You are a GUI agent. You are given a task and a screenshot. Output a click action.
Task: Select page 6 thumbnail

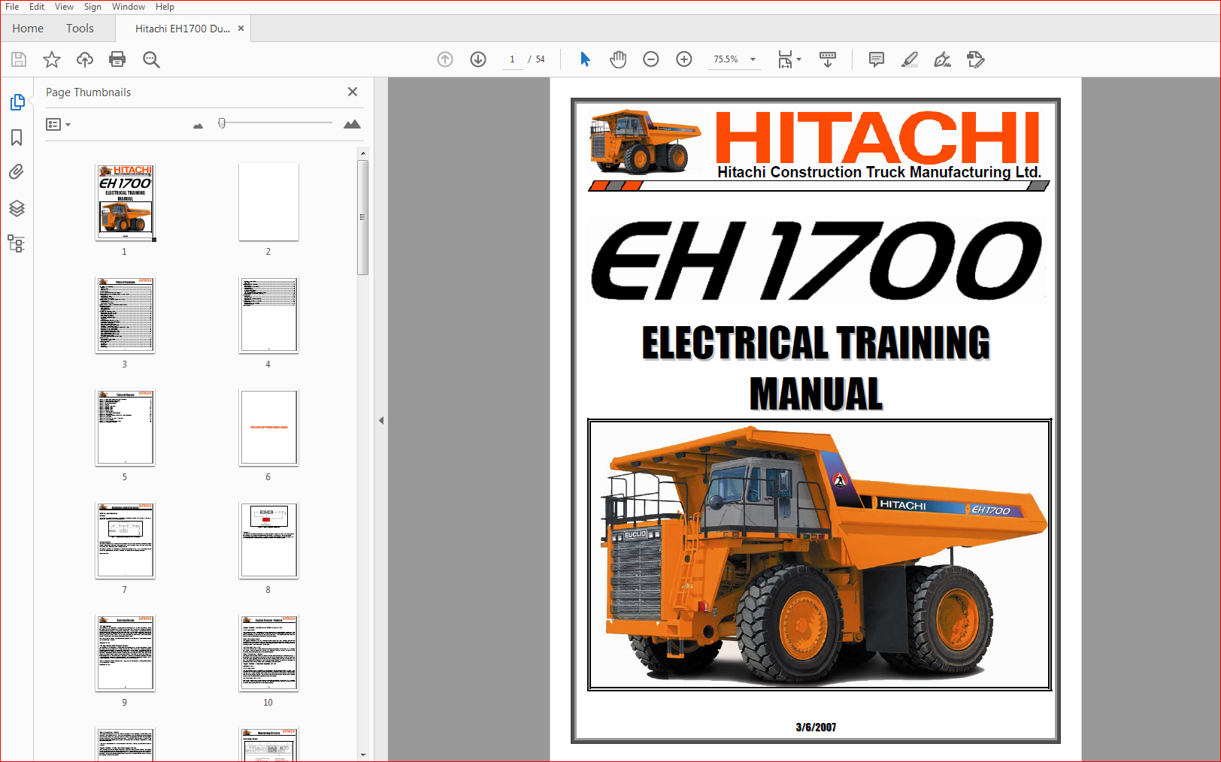tap(268, 428)
